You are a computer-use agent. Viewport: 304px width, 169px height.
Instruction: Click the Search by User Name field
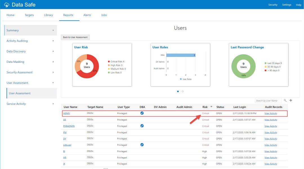268,101
